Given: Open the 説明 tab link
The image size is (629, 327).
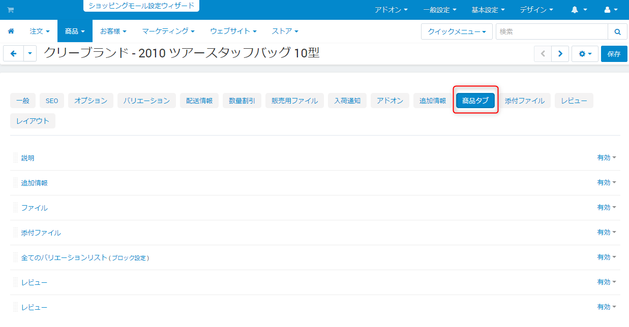Looking at the screenshot, I should (x=28, y=158).
